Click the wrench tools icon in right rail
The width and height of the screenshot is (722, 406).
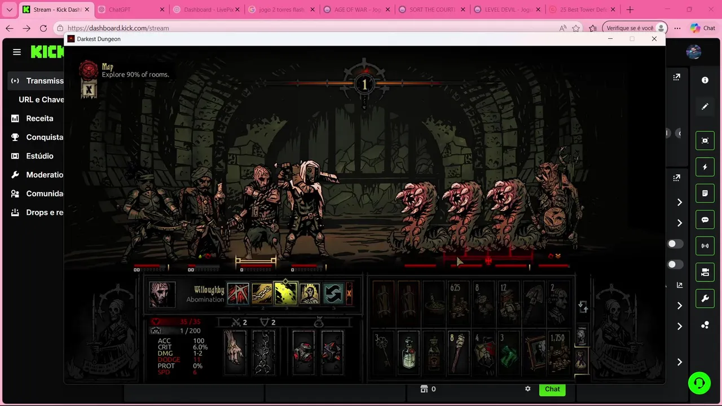point(705,299)
